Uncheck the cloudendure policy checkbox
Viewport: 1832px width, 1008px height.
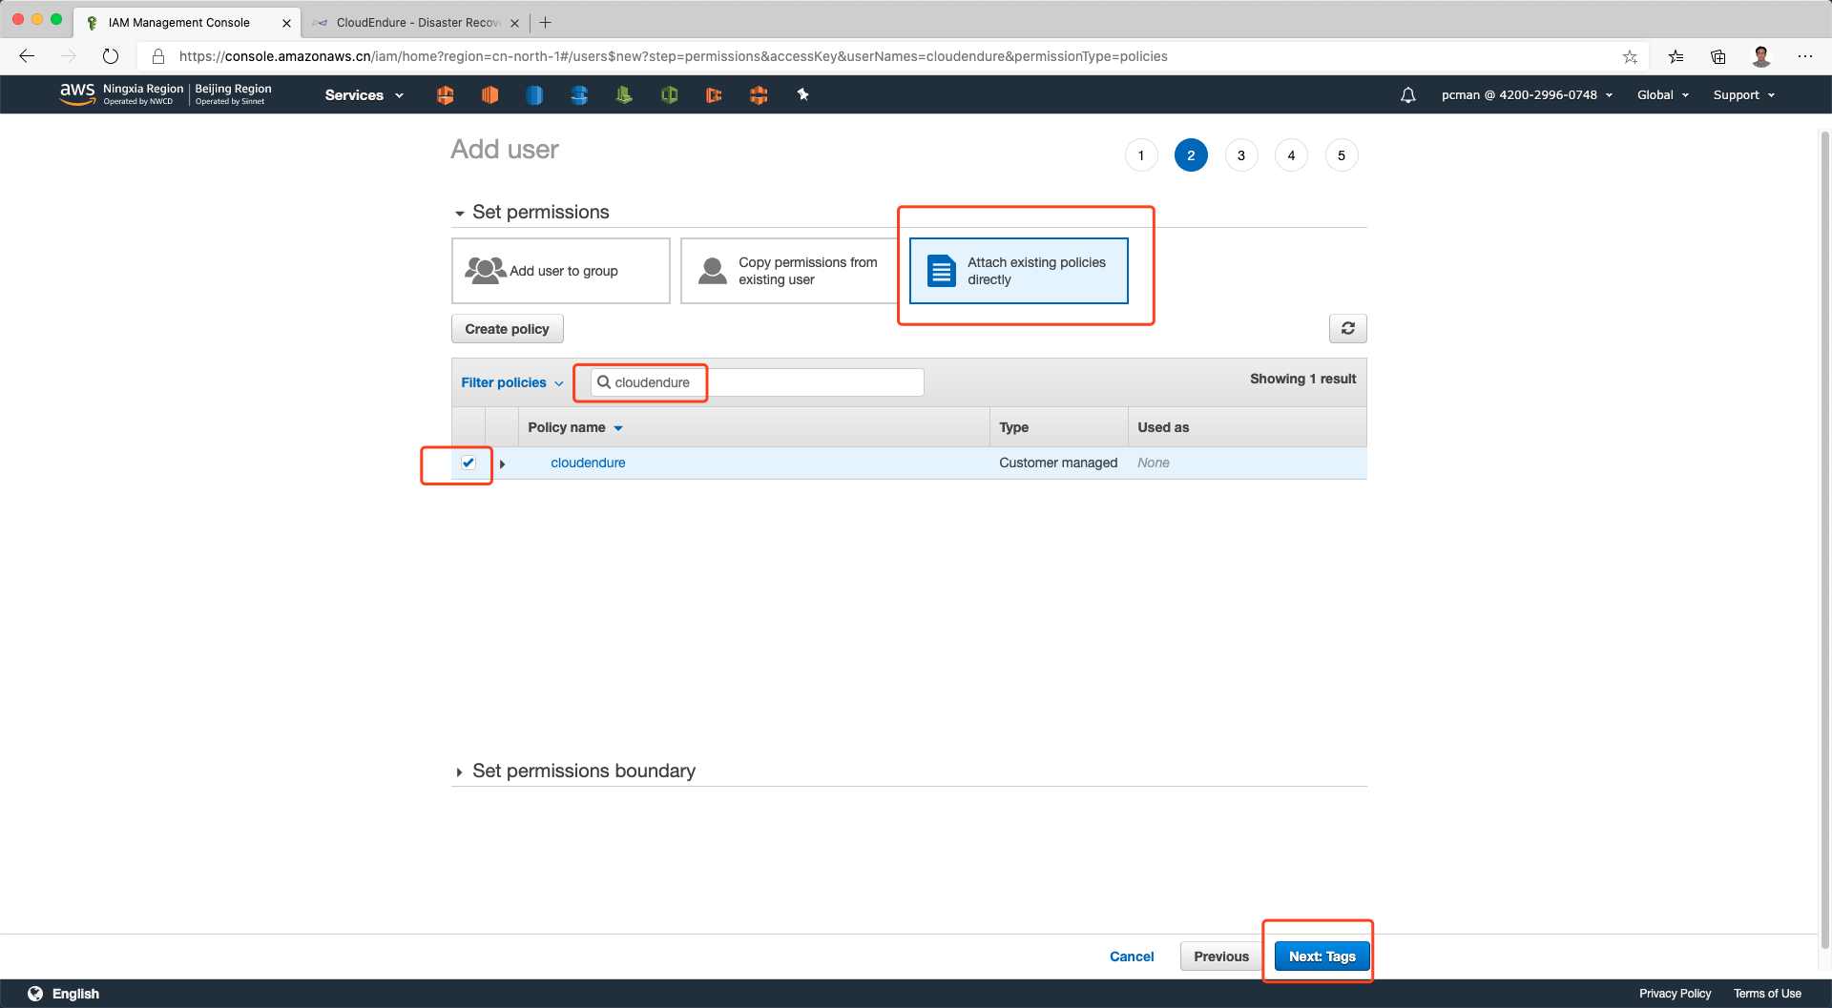(x=468, y=463)
